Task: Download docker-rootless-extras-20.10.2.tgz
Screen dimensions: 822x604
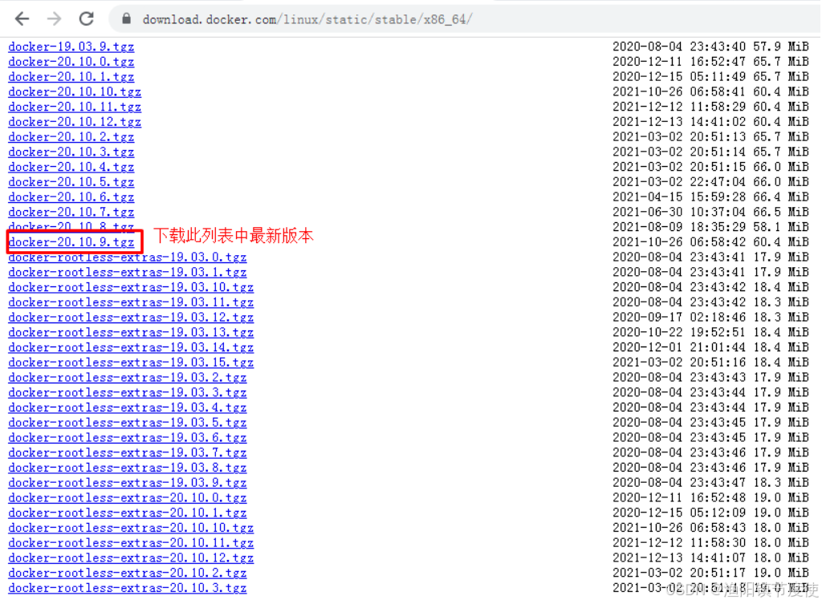Action: pos(128,573)
